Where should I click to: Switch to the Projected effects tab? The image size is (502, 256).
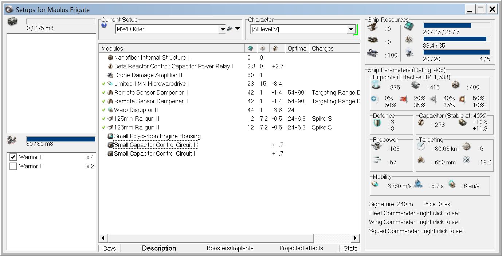tap(301, 248)
